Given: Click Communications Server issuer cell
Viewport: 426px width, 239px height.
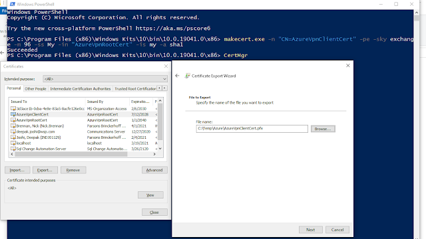Looking at the screenshot, I should pyautogui.click(x=106, y=131).
